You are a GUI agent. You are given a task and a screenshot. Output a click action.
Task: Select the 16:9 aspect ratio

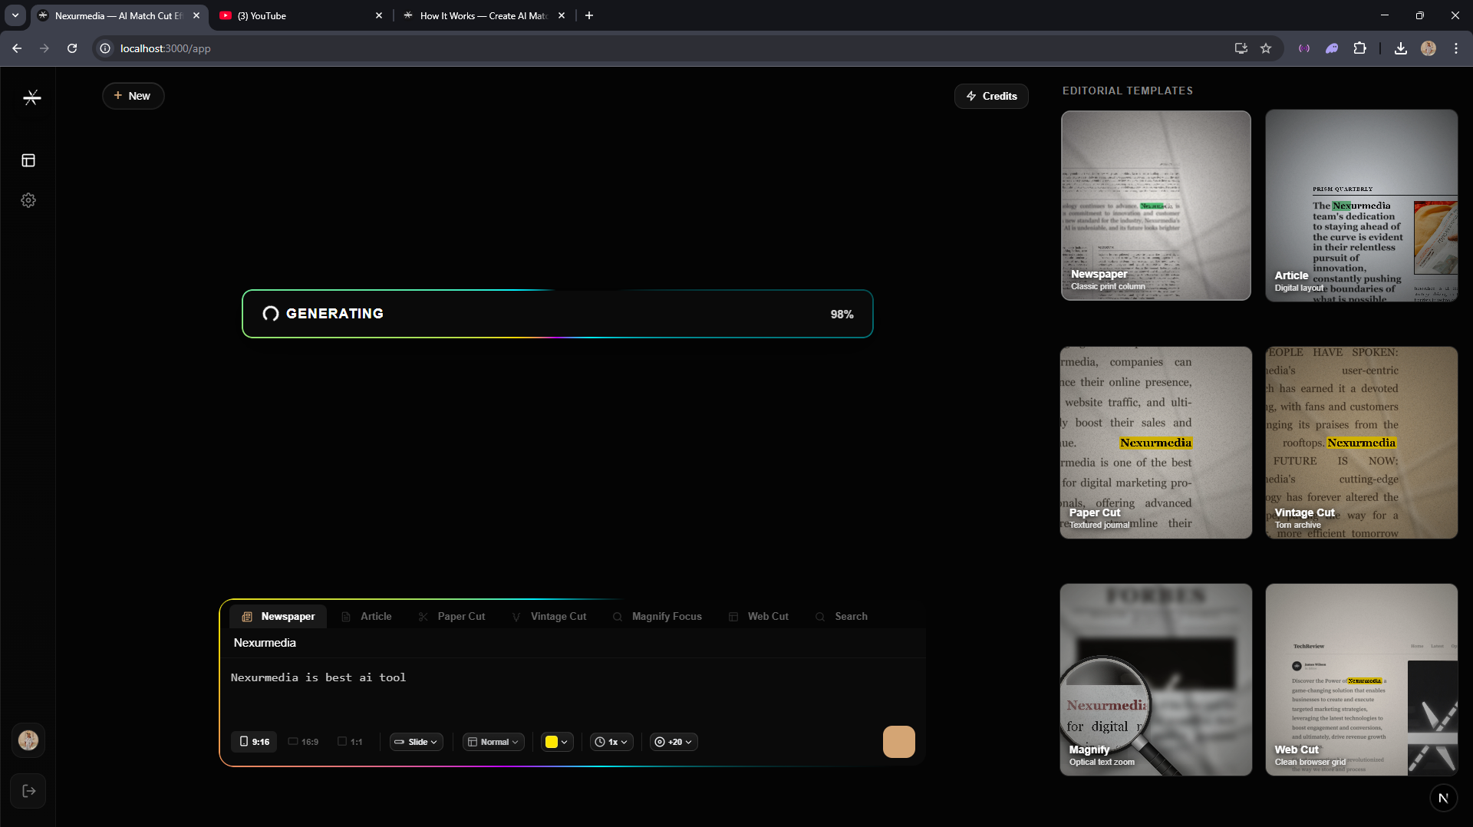(303, 742)
